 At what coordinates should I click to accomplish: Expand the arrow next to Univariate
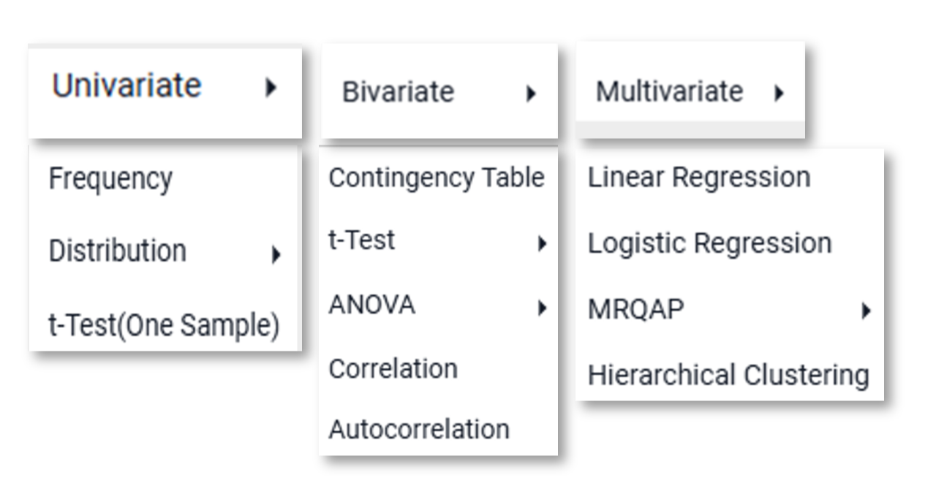271,88
